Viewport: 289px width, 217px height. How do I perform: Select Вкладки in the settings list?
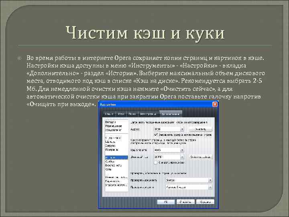tap(111, 122)
